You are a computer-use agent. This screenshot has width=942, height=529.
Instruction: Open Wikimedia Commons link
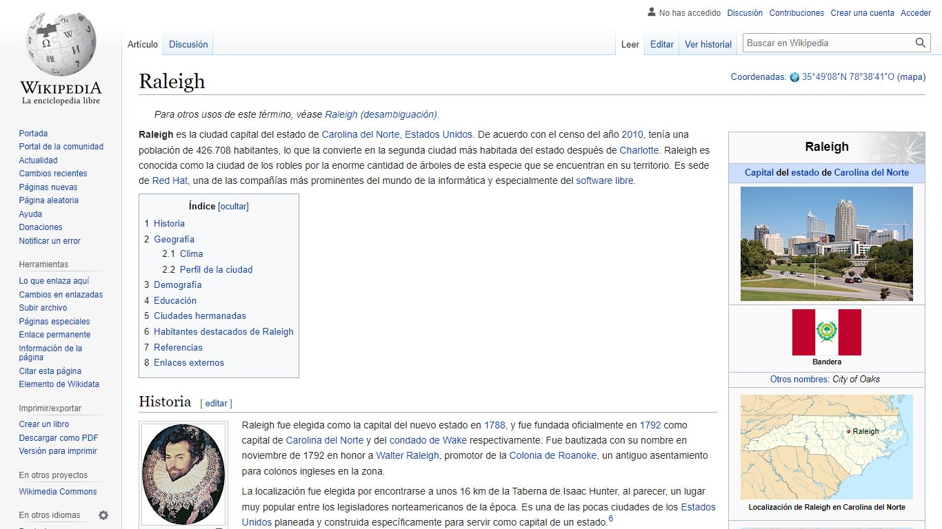pos(58,492)
